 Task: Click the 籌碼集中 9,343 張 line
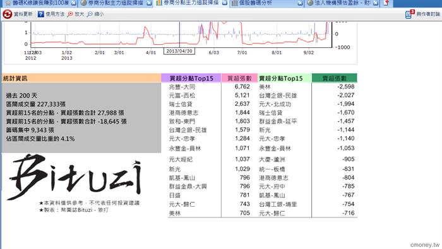(30, 130)
